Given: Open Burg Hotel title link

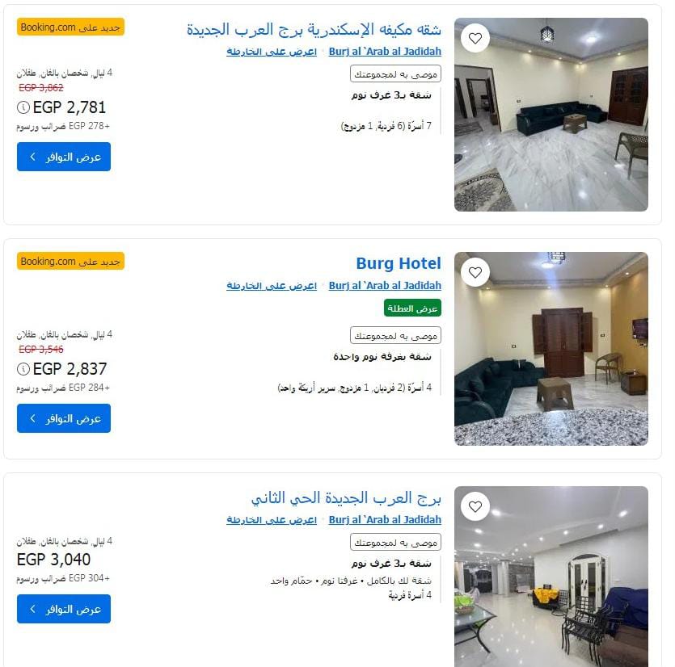Looking at the screenshot, I should pyautogui.click(x=399, y=263).
